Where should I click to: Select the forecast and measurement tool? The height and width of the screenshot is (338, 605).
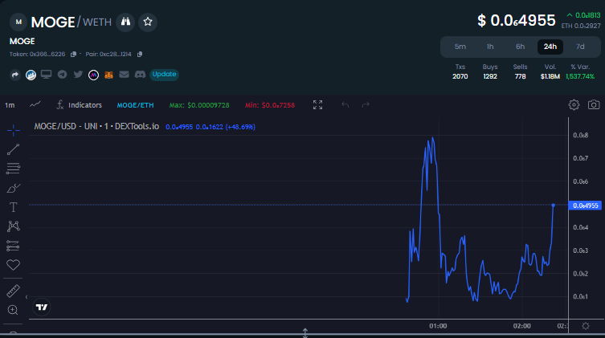coord(13,246)
